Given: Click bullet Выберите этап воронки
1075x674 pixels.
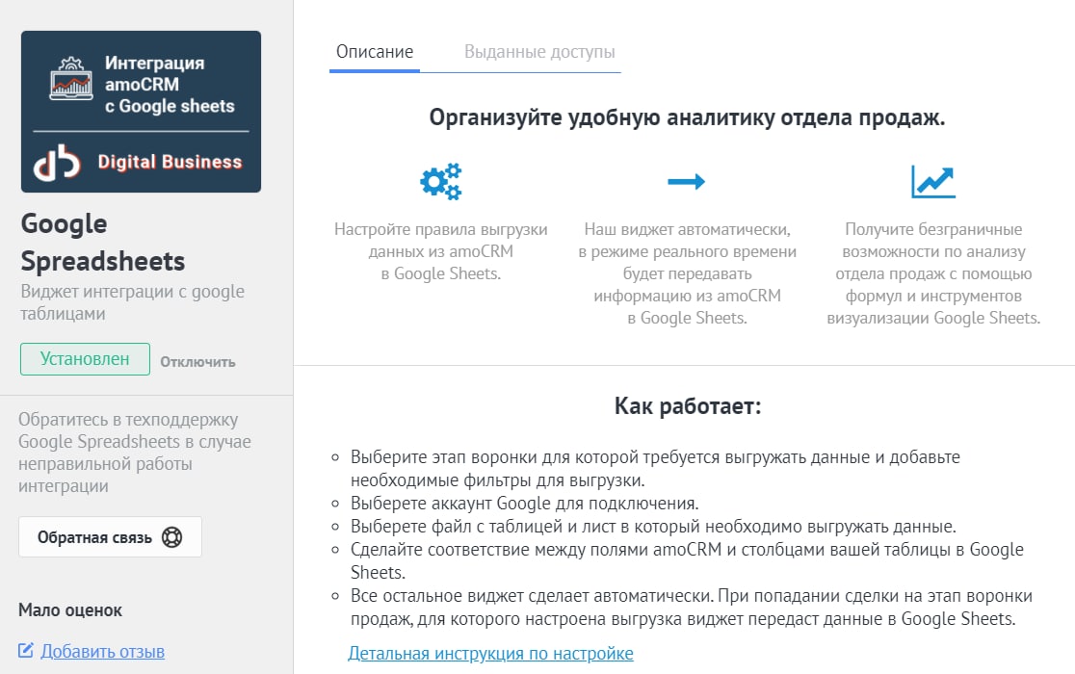Looking at the screenshot, I should (x=655, y=469).
